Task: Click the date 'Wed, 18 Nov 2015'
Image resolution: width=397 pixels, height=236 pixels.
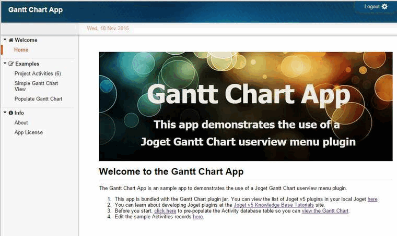Action: (x=108, y=28)
